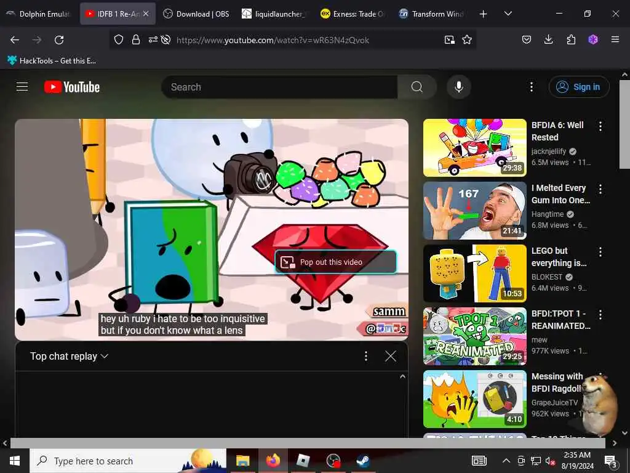
Task: Collapse chat with the small up arrow
Action: click(x=402, y=376)
